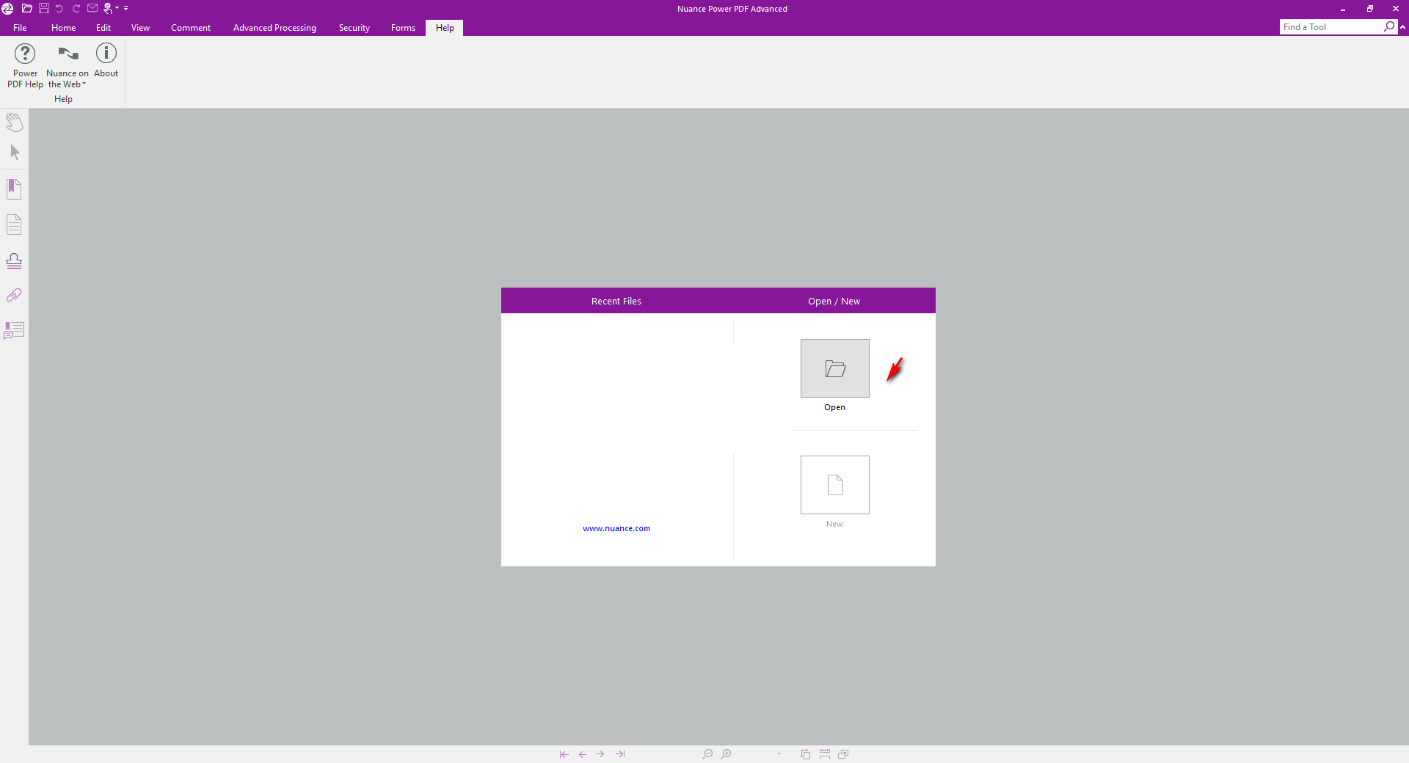Click in the Find a Tool search box
The height and width of the screenshot is (763, 1409).
(1331, 27)
